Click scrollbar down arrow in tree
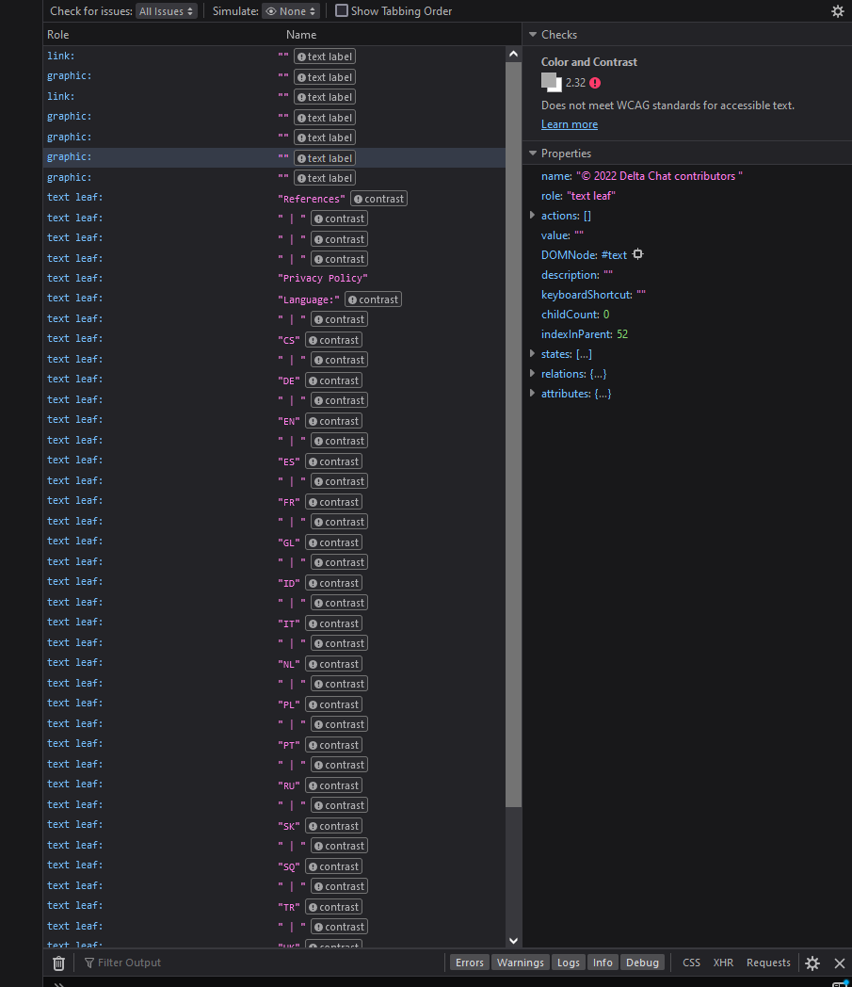The image size is (852, 987). (513, 941)
